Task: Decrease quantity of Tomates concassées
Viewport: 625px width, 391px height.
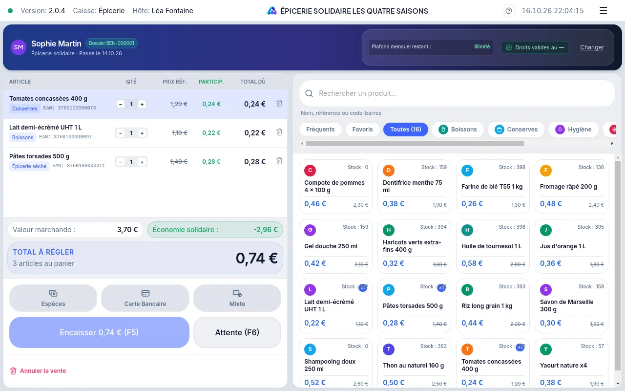Action: tap(121, 104)
